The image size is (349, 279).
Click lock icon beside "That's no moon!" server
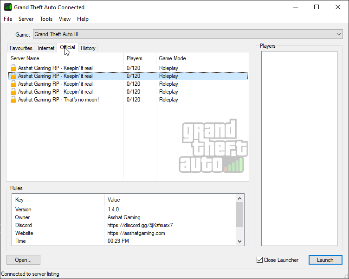[13, 100]
